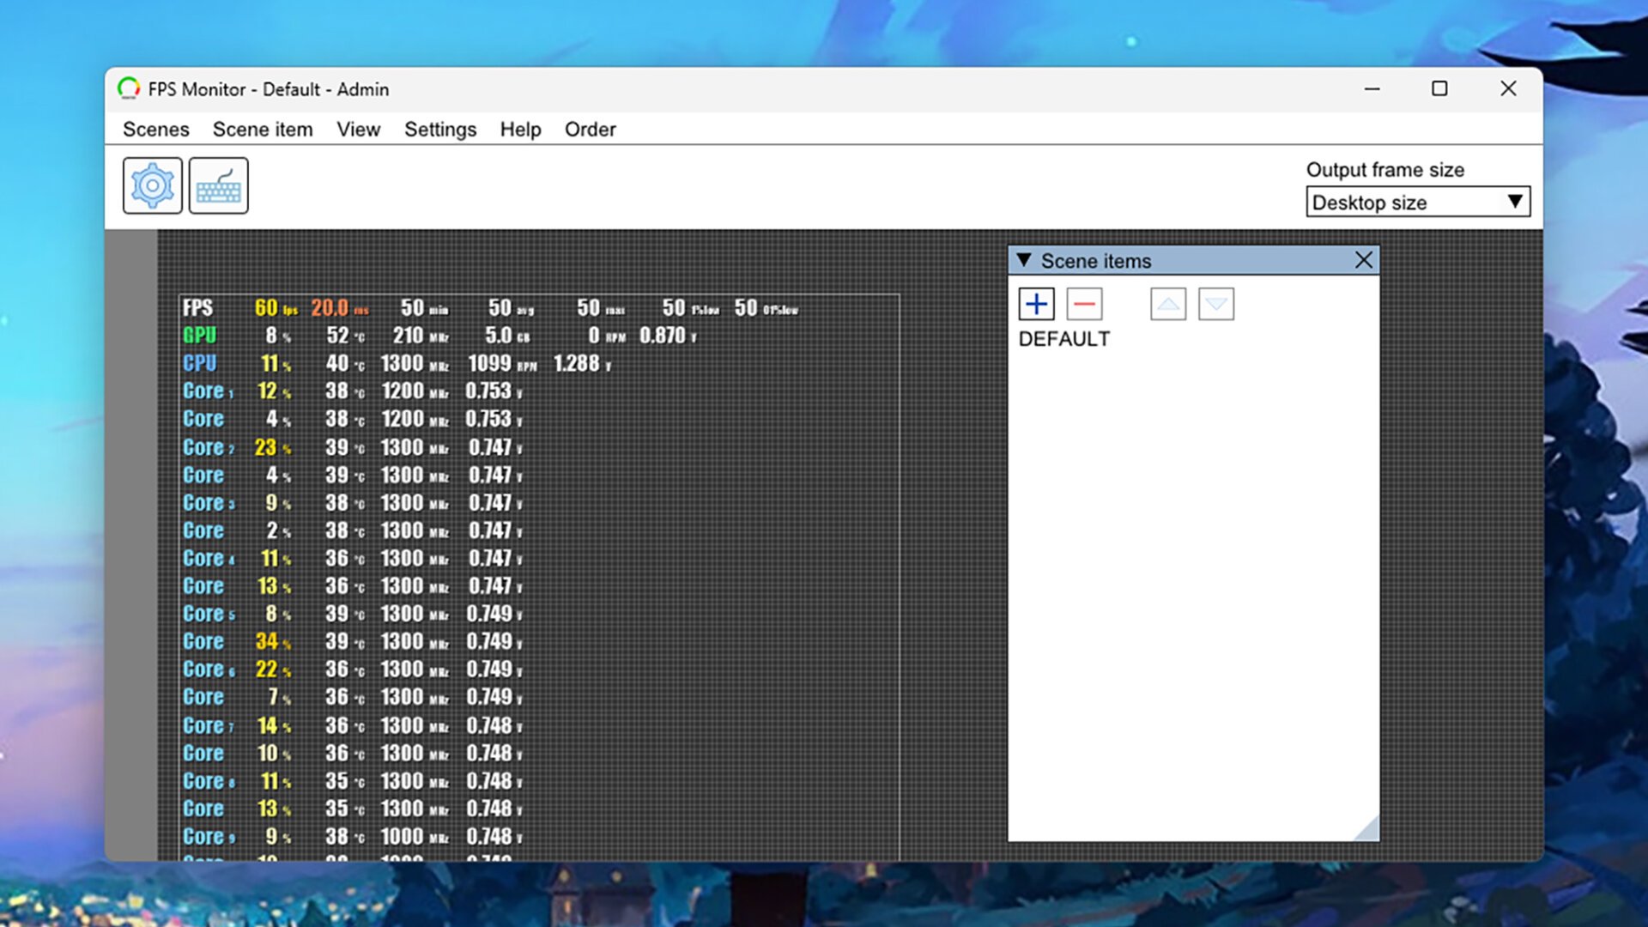The image size is (1648, 927).
Task: Open the Scene item menu
Action: pyautogui.click(x=262, y=128)
